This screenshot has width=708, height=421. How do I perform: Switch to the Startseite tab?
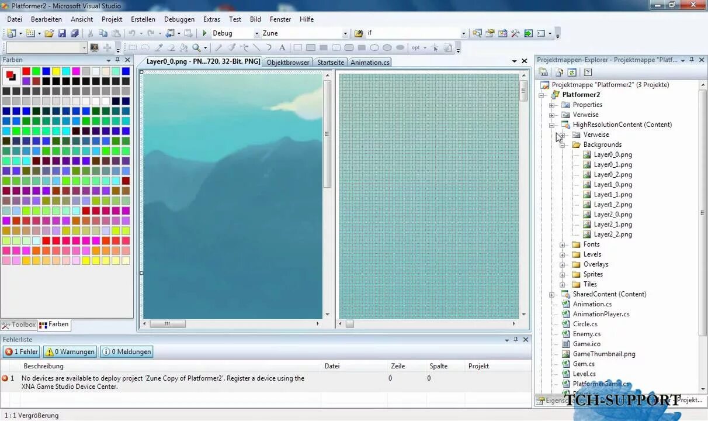point(331,63)
